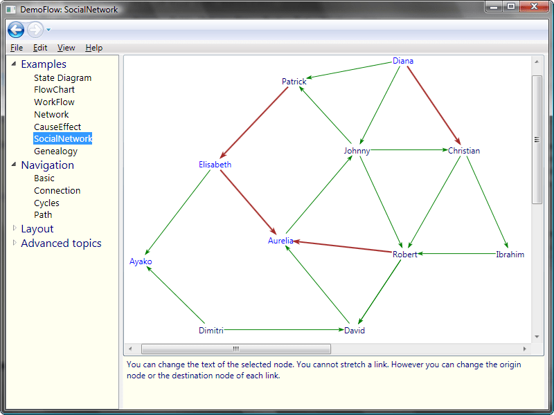Open the State Diagram example
Viewport: 554px width, 415px height.
(62, 78)
